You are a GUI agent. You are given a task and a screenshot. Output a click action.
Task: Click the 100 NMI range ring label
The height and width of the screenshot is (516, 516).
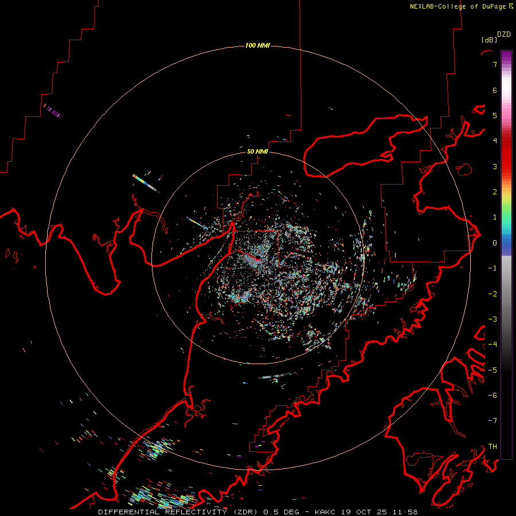[x=257, y=45]
